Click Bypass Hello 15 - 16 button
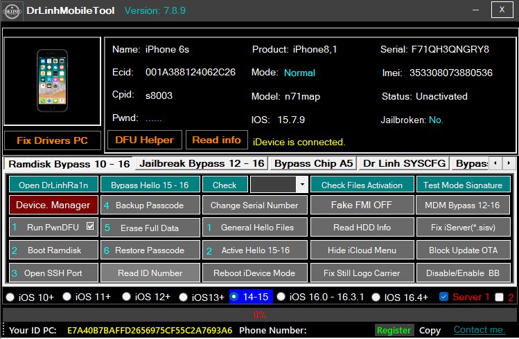Screen dimensions: 519x339 click(150, 185)
